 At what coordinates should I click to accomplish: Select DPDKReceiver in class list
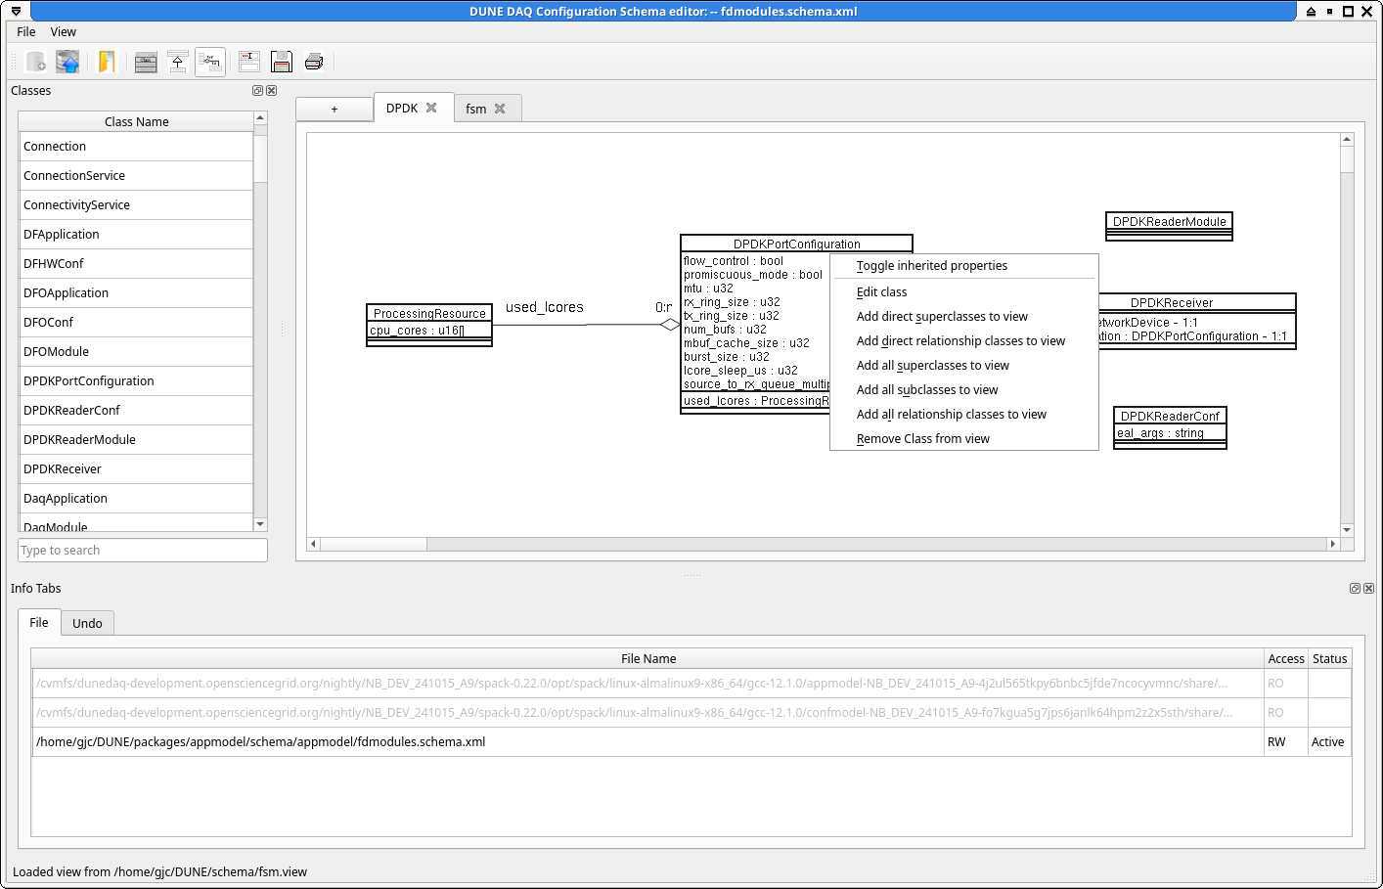136,469
